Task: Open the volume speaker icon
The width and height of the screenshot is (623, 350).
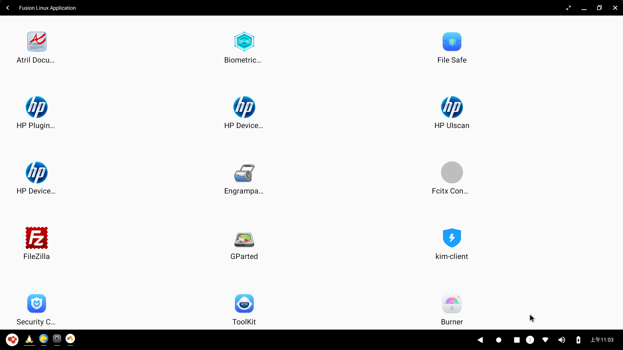Action: (x=562, y=340)
